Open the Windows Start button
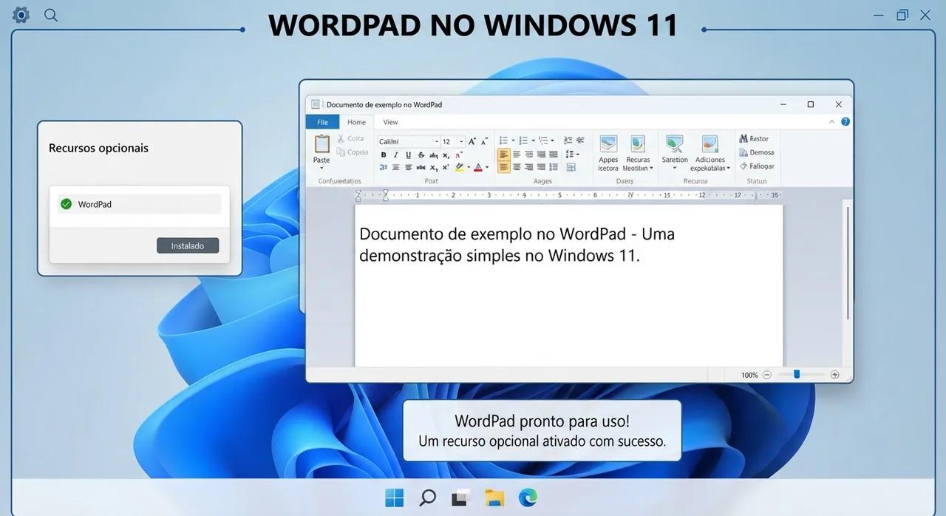The height and width of the screenshot is (516, 946). (395, 498)
